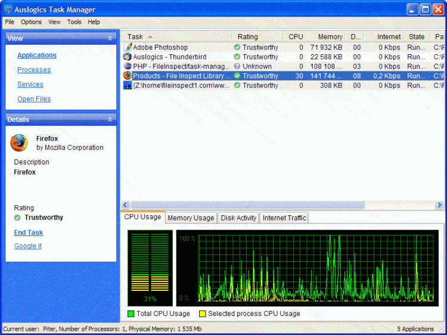Sort by the Task column header
Screen dimensions: 447x335
(x=176, y=37)
